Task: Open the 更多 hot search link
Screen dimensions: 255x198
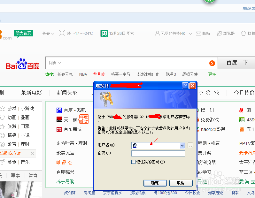Action: point(212,74)
